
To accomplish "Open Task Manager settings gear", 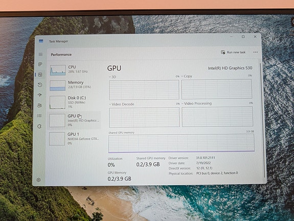I will tap(39, 180).
